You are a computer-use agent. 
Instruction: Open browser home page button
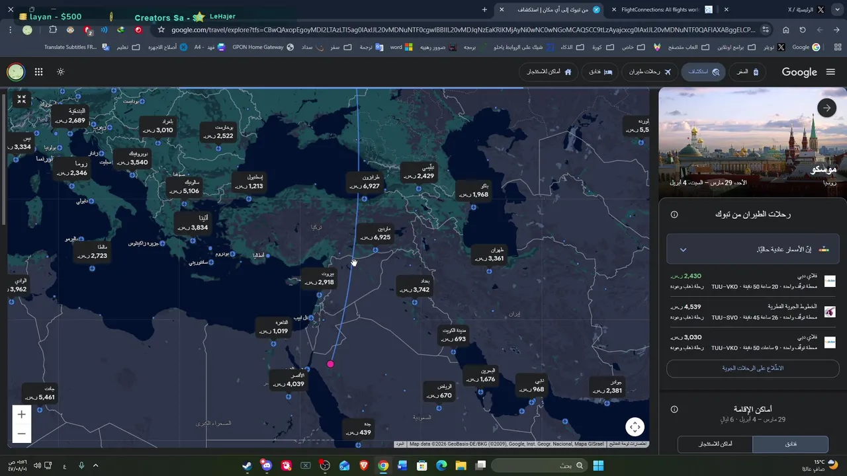click(x=785, y=30)
